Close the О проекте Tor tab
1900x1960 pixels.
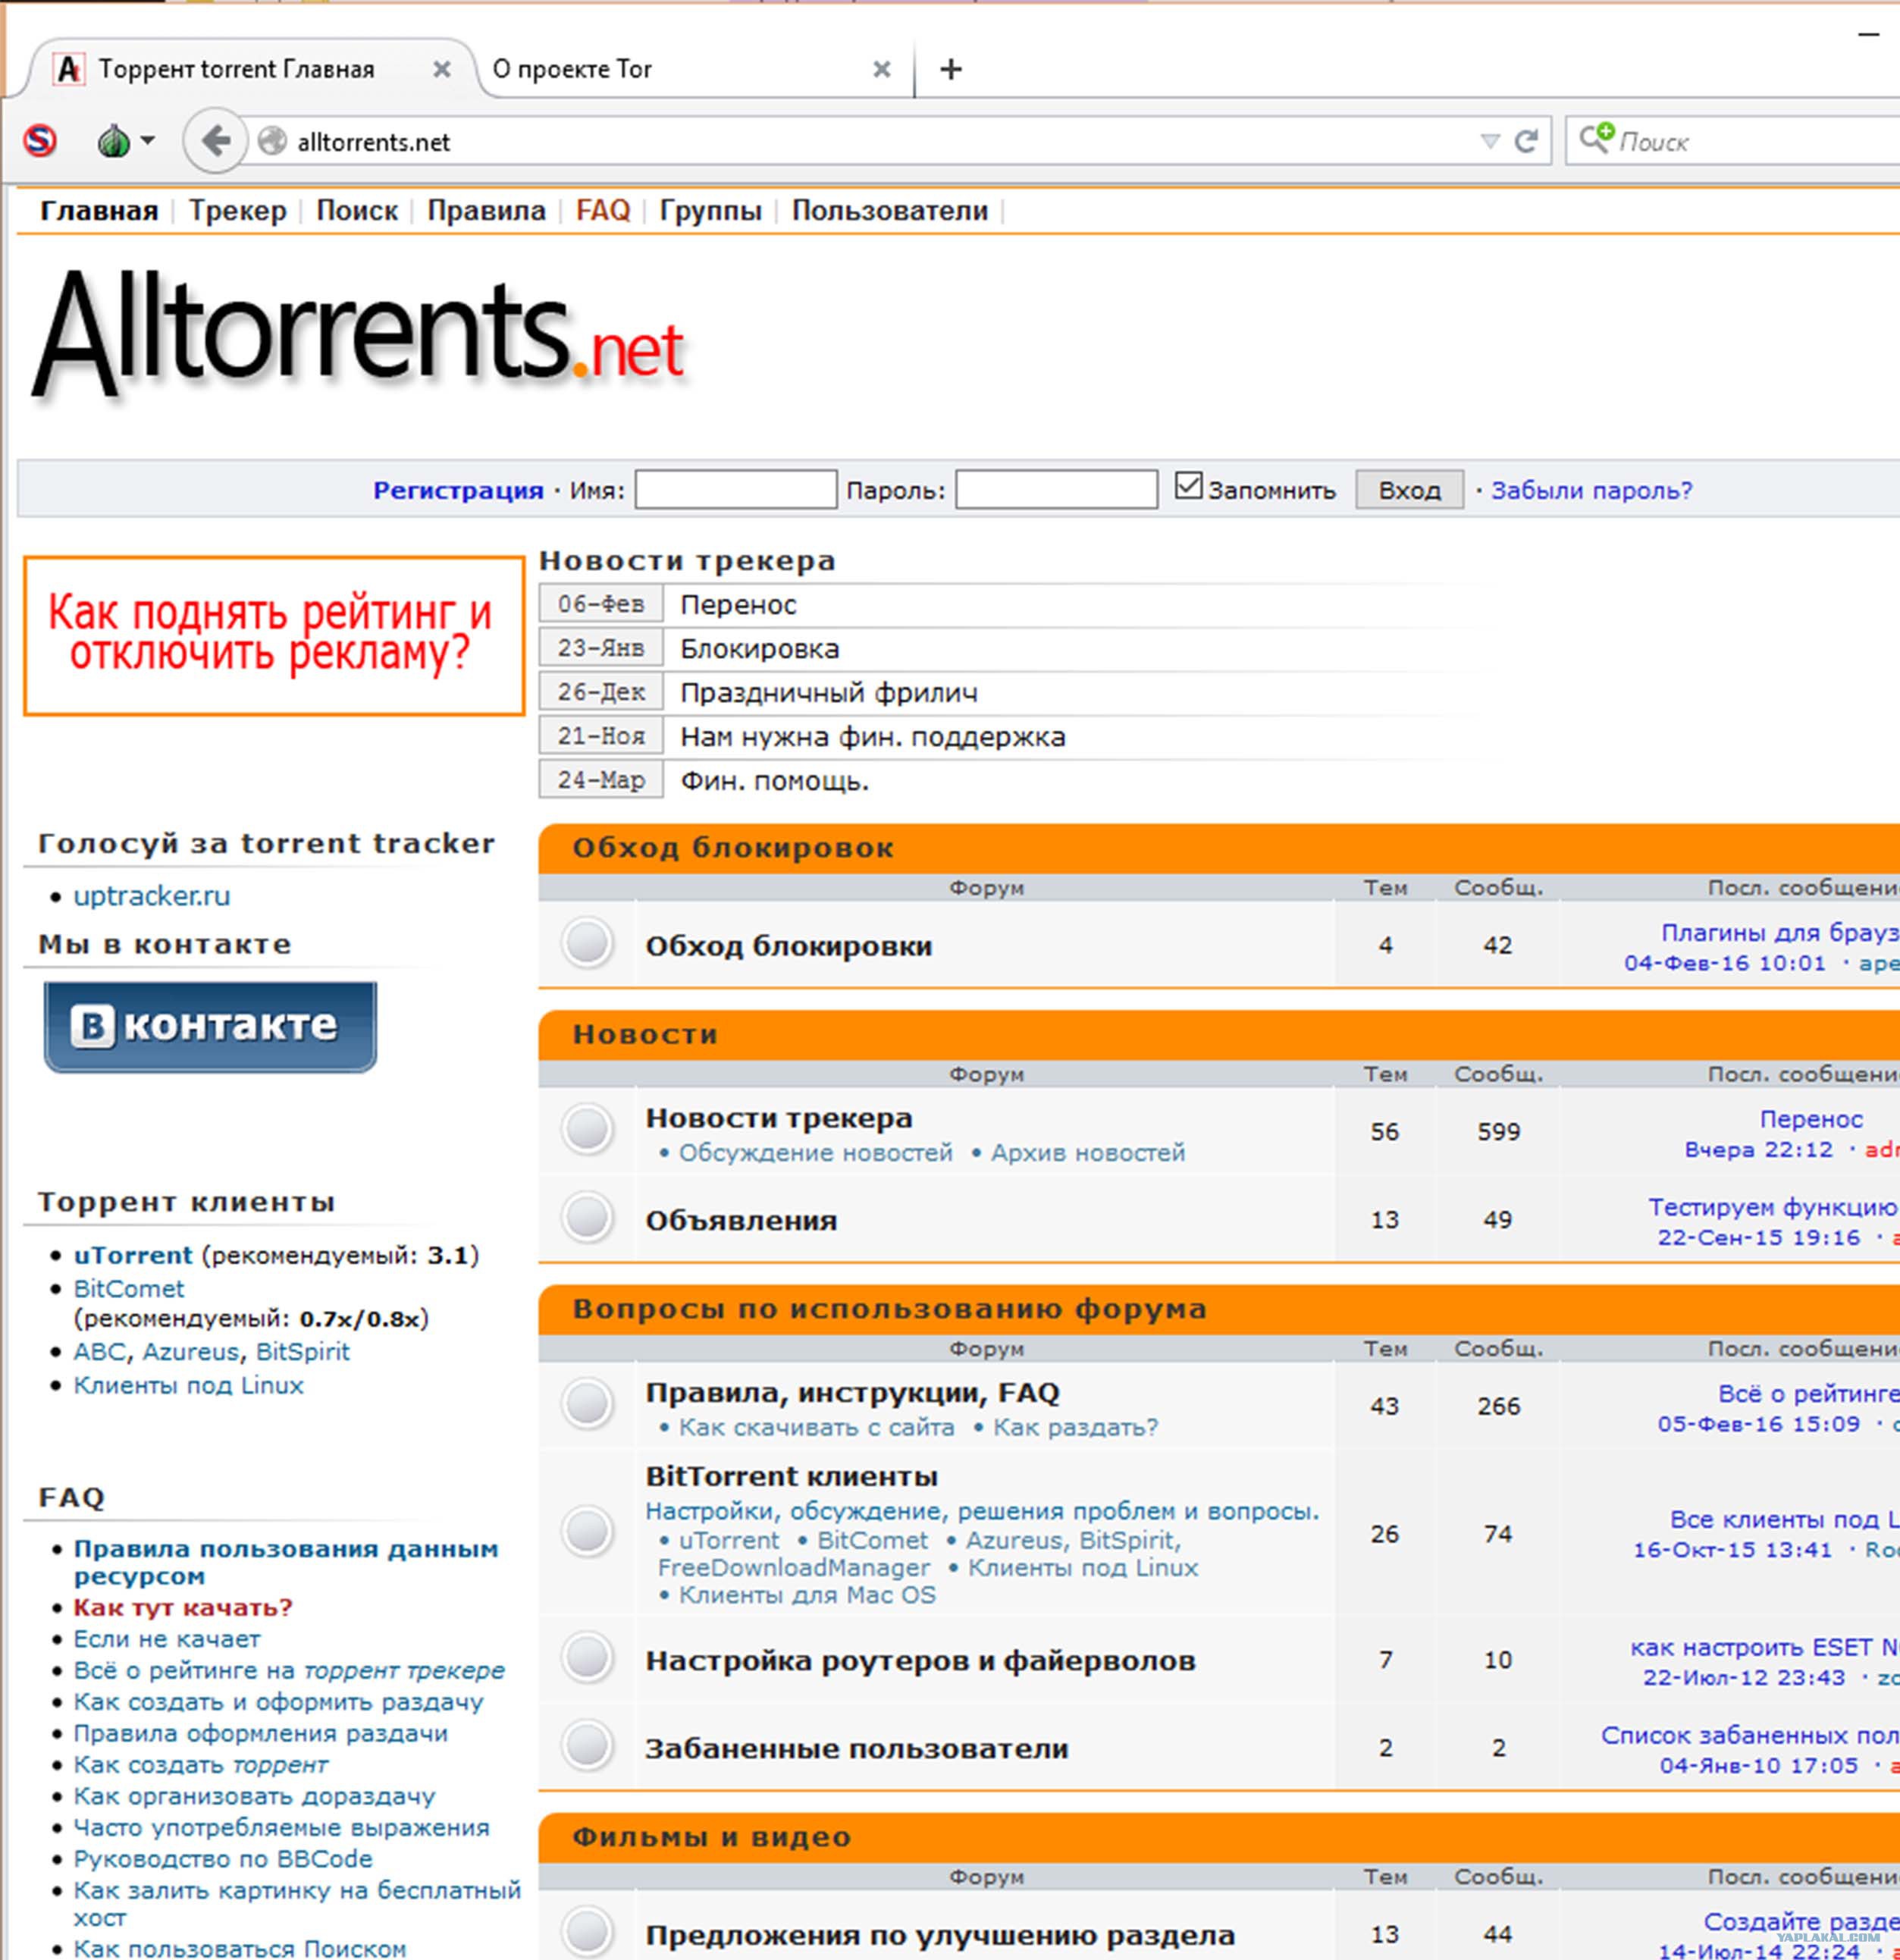[881, 69]
